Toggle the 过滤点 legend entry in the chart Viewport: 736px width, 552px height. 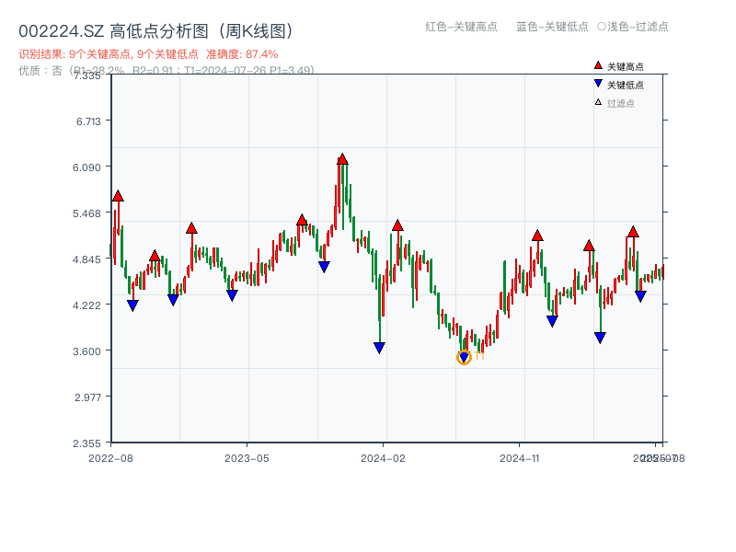pos(615,103)
